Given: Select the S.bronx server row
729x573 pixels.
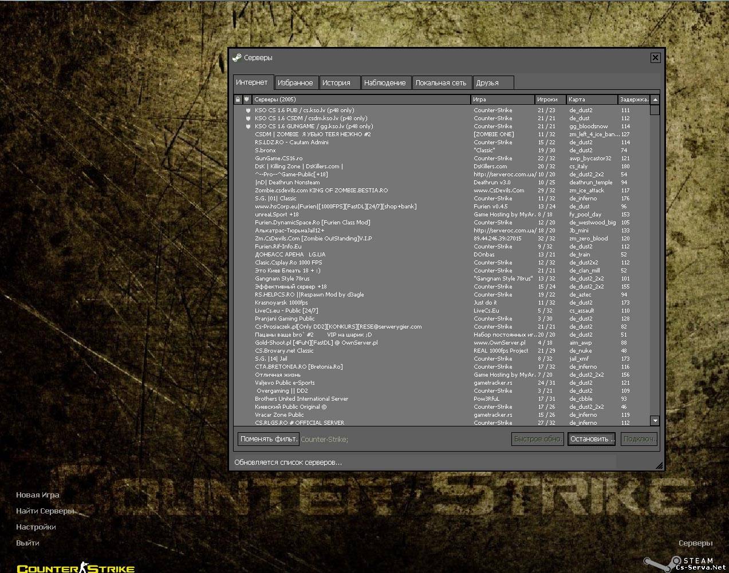Looking at the screenshot, I should [442, 151].
